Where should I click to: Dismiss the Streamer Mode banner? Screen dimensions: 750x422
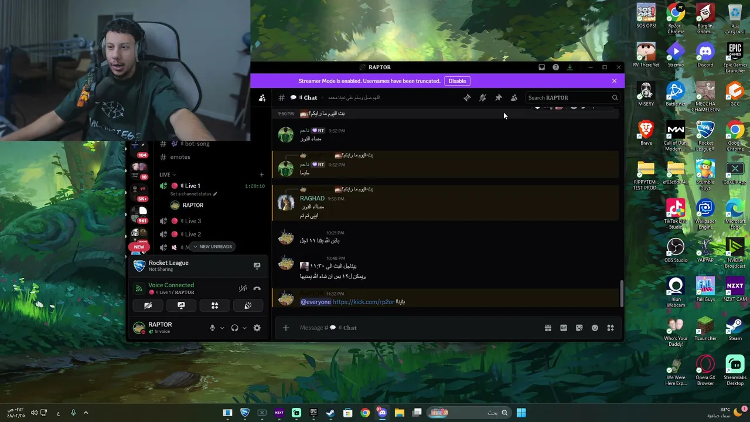point(614,81)
